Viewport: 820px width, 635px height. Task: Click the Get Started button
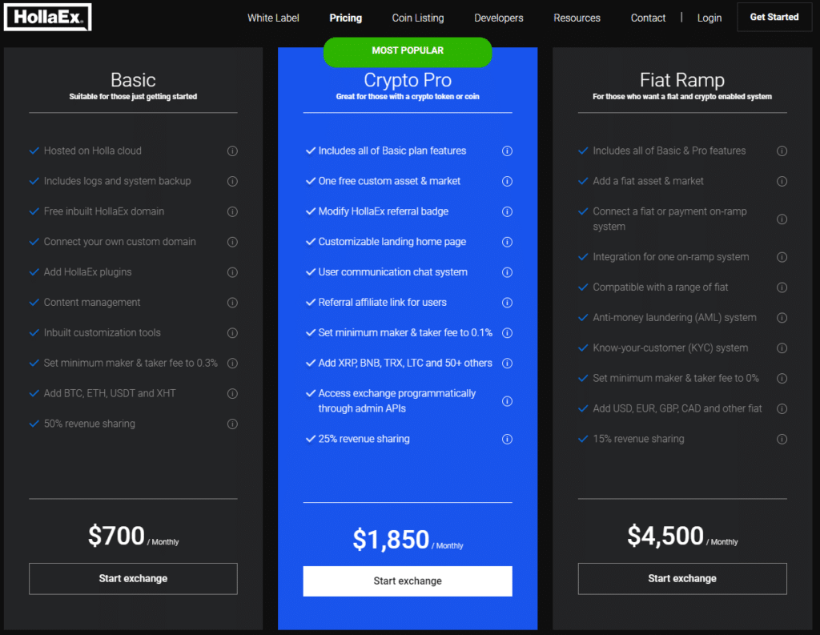(x=774, y=16)
